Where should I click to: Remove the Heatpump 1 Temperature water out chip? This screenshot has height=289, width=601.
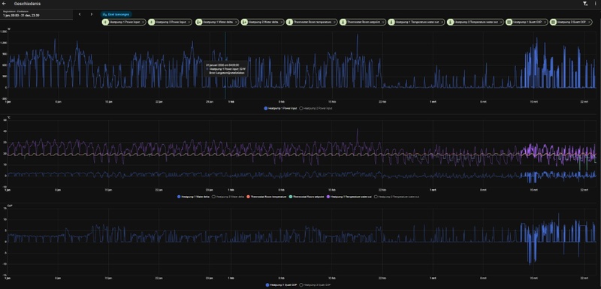coord(441,23)
